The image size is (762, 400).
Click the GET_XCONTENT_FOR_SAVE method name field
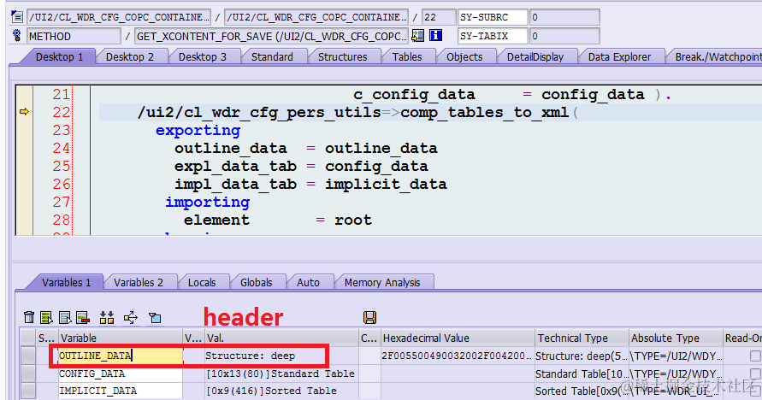(x=271, y=37)
